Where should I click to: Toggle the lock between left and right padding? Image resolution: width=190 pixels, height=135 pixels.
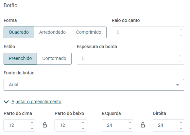coord(143,125)
